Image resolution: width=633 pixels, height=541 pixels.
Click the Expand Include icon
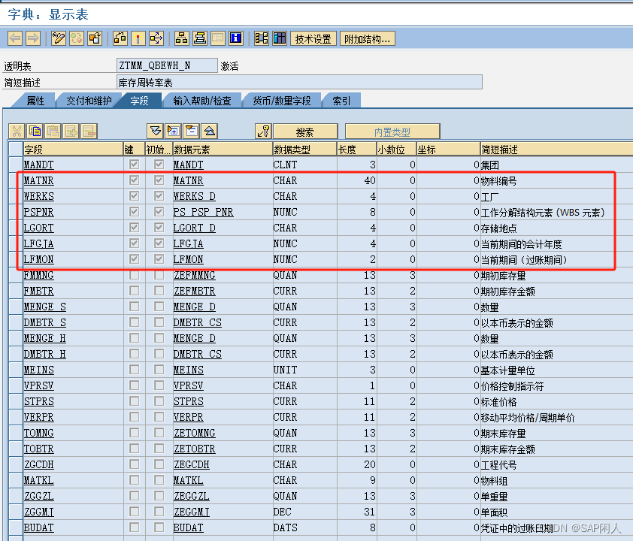(x=174, y=131)
